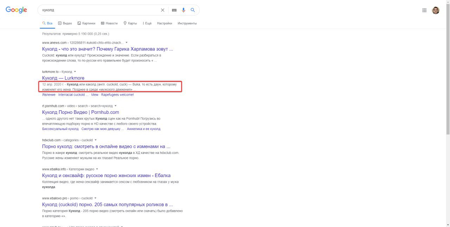
Task: Open Настройки settings menu
Action: [x=165, y=23]
